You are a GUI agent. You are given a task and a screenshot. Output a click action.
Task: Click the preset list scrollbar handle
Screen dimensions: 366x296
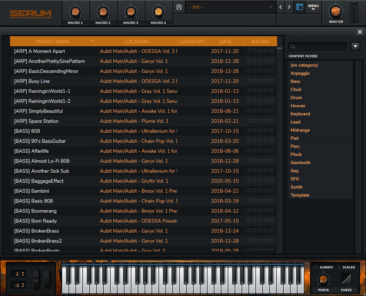pos(279,48)
